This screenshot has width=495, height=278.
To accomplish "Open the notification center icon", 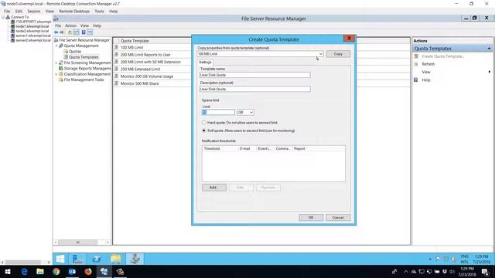I will coord(485,271).
